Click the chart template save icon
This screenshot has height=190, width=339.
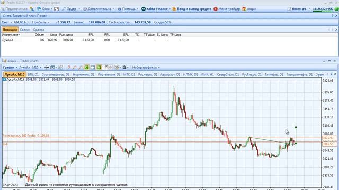pyautogui.click(x=125, y=68)
